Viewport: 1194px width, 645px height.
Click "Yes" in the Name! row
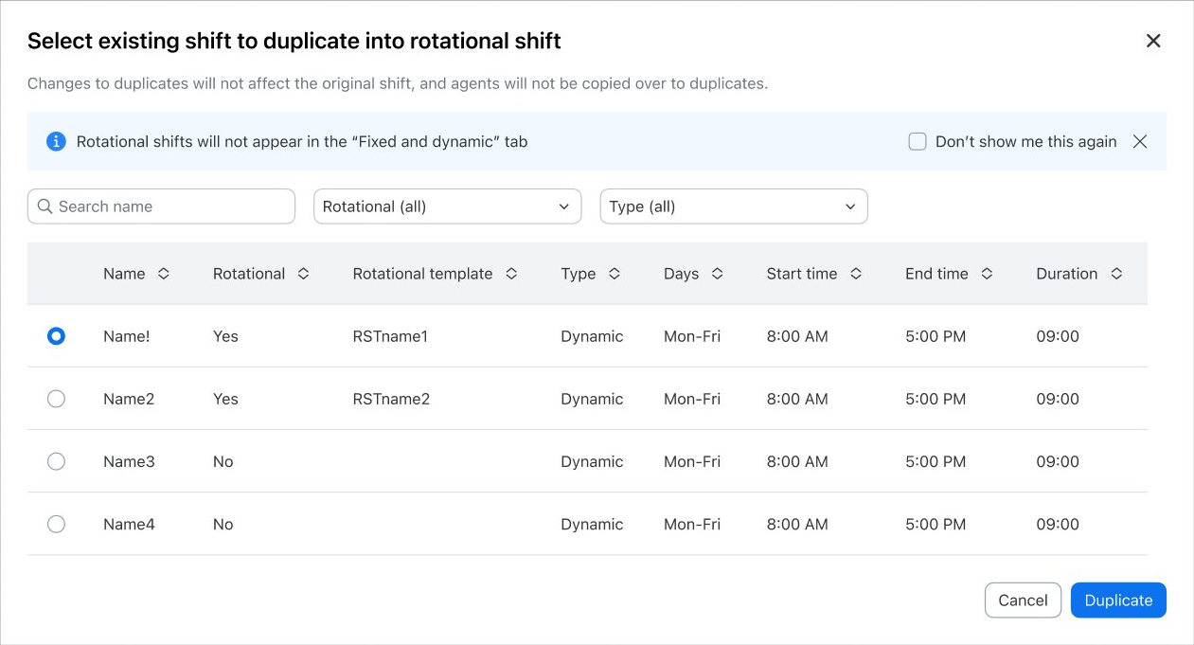[225, 336]
